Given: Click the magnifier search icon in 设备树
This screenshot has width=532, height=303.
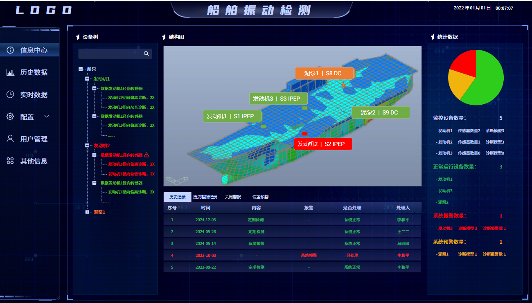Looking at the screenshot, I should pos(147,54).
